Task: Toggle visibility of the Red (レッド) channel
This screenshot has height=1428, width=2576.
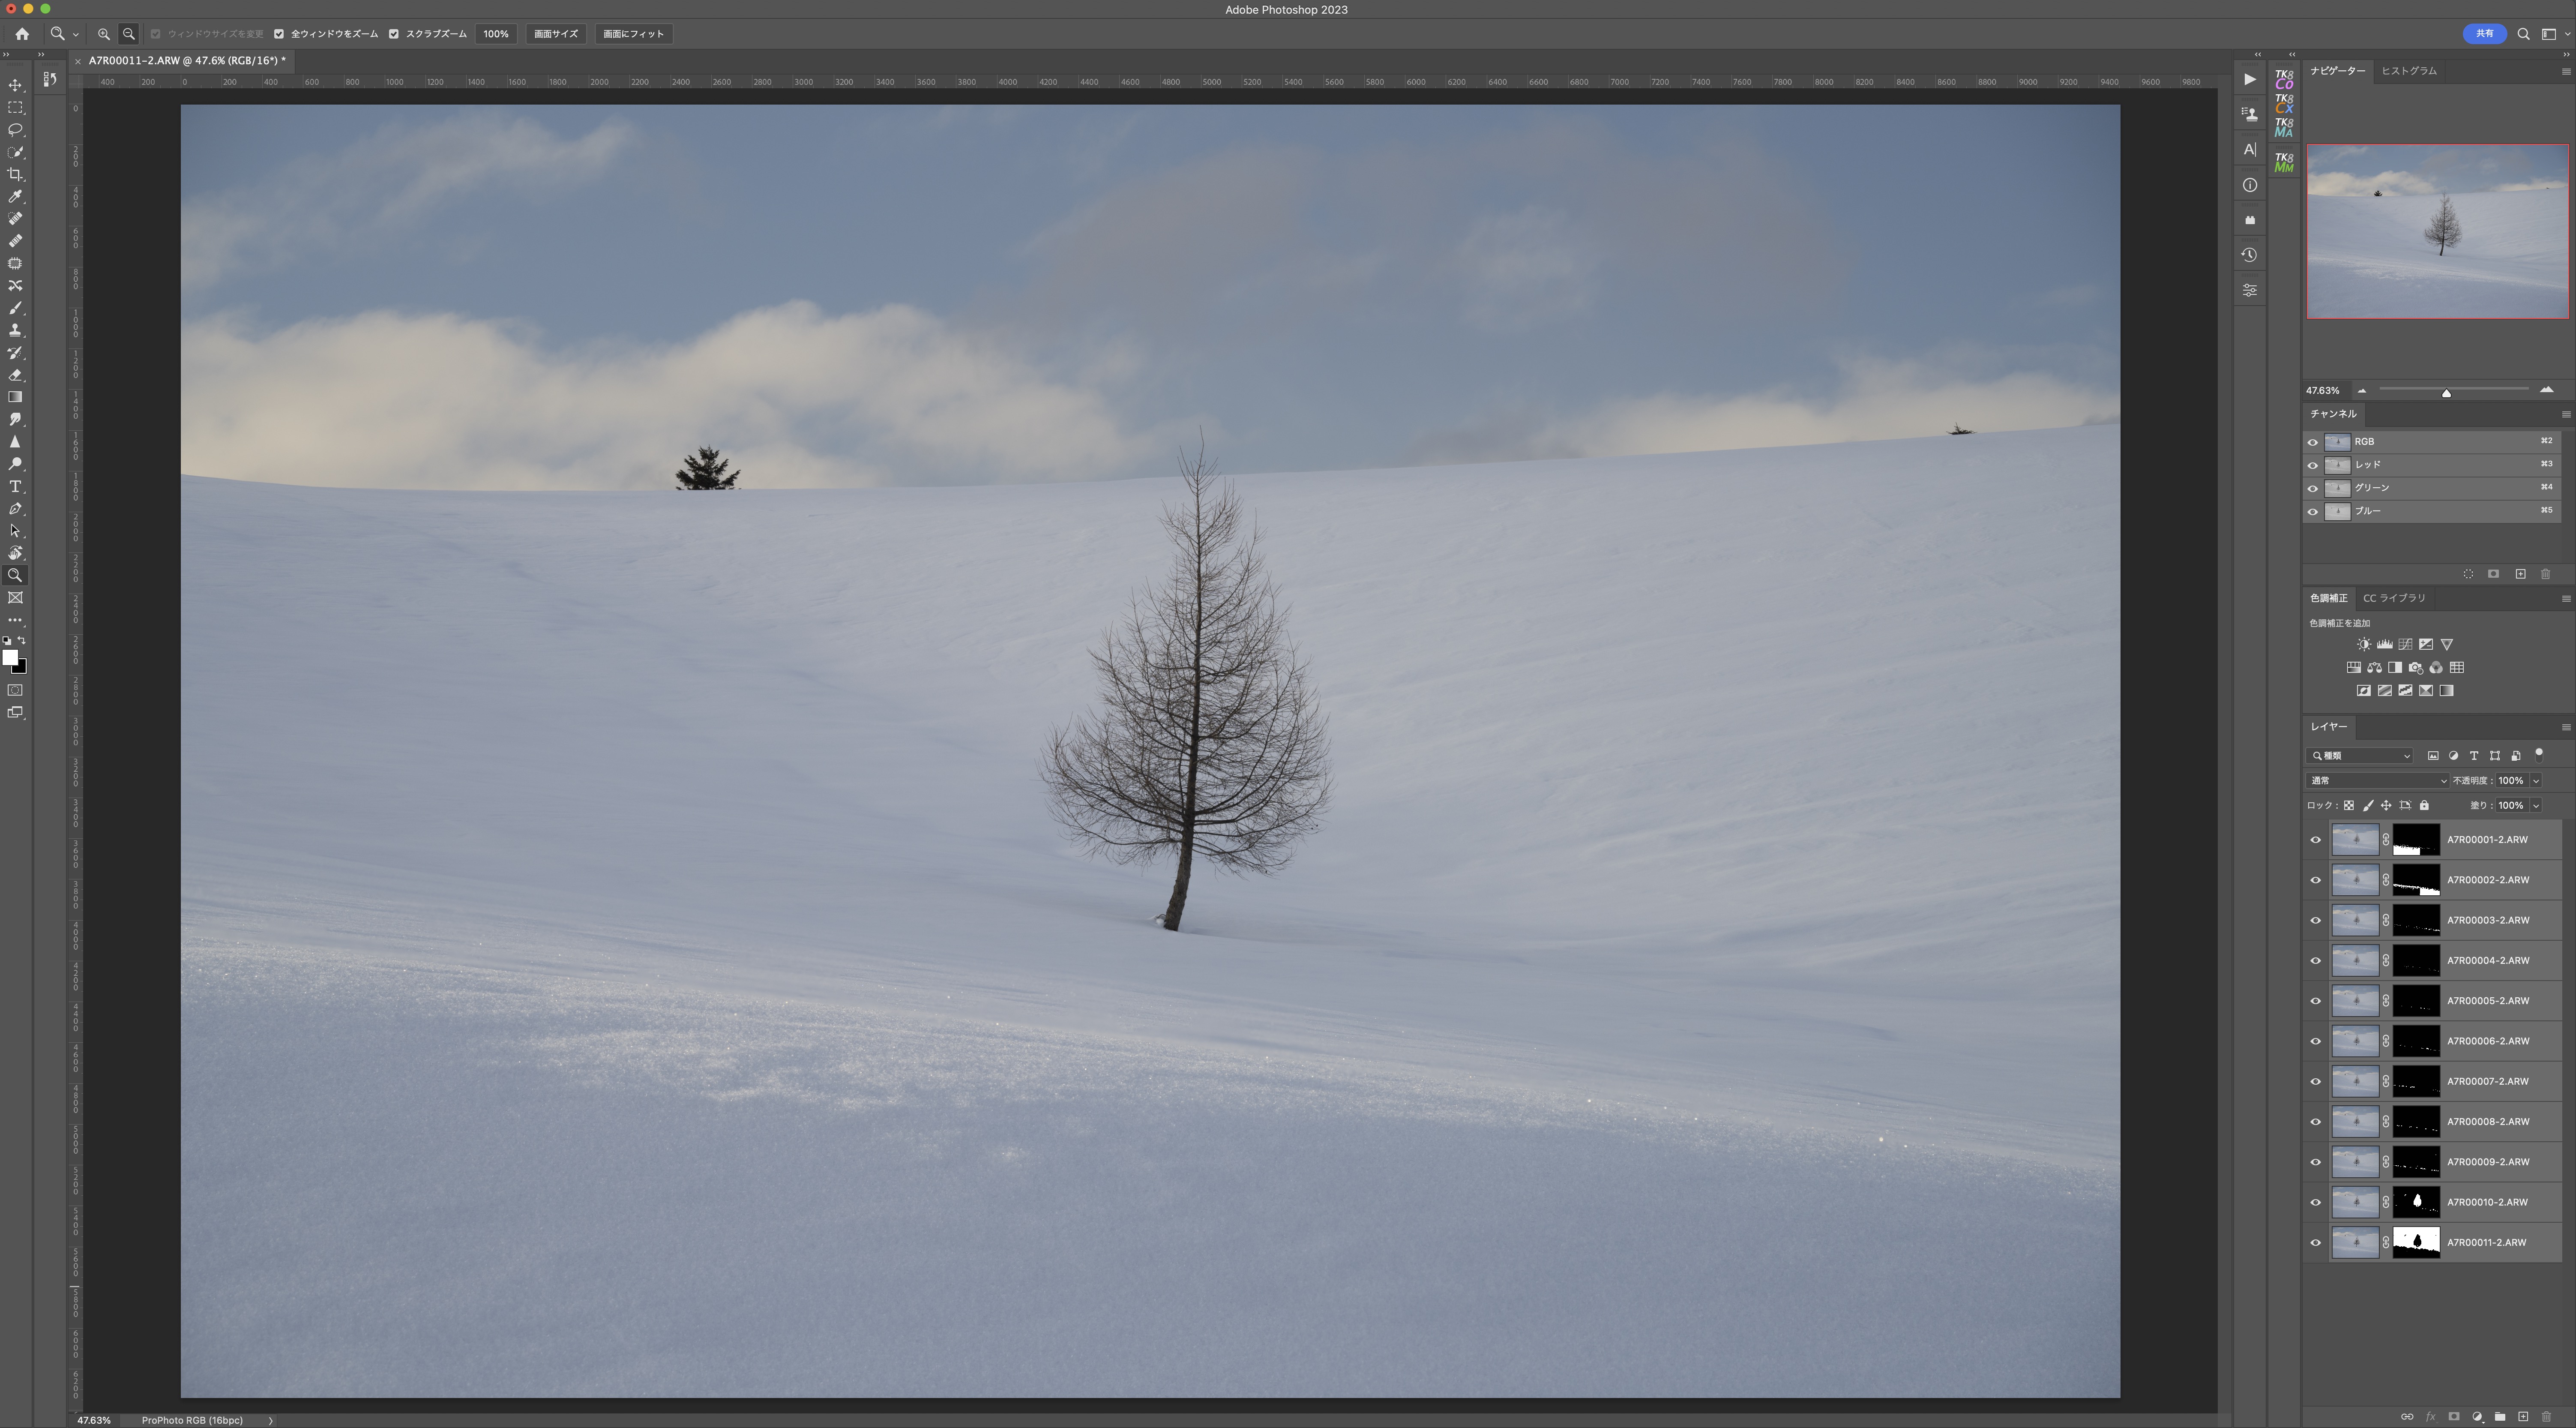Action: pyautogui.click(x=2312, y=465)
